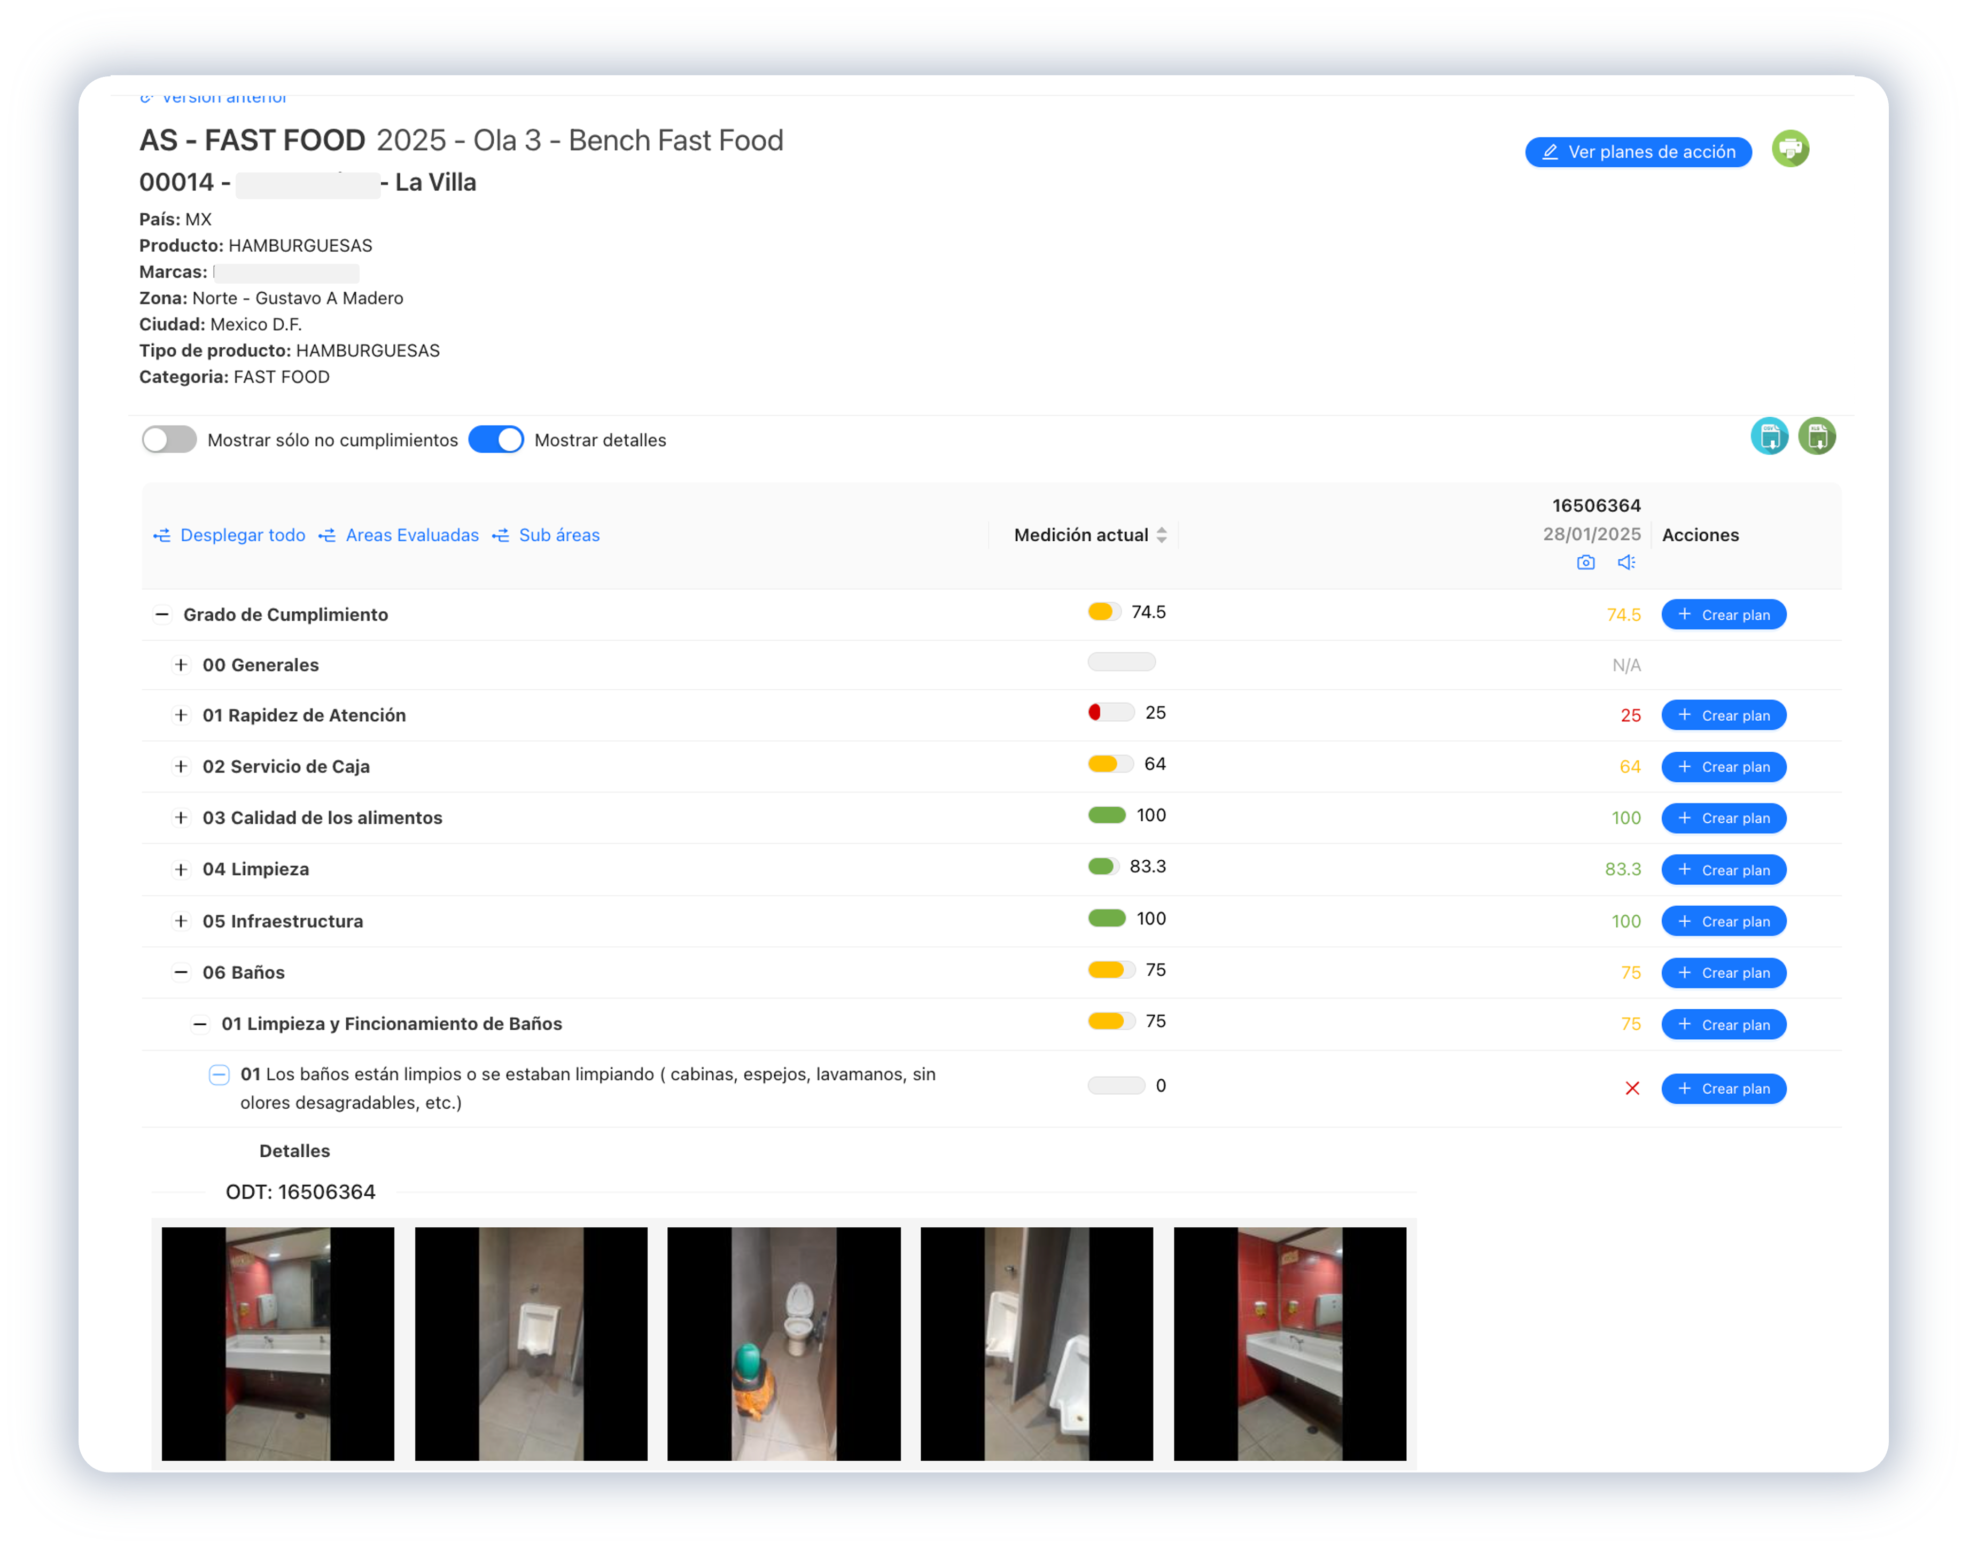Viewport: 1969px width, 1550px height.
Task: Open the camera icon under 28/01/2025
Action: 1585,563
